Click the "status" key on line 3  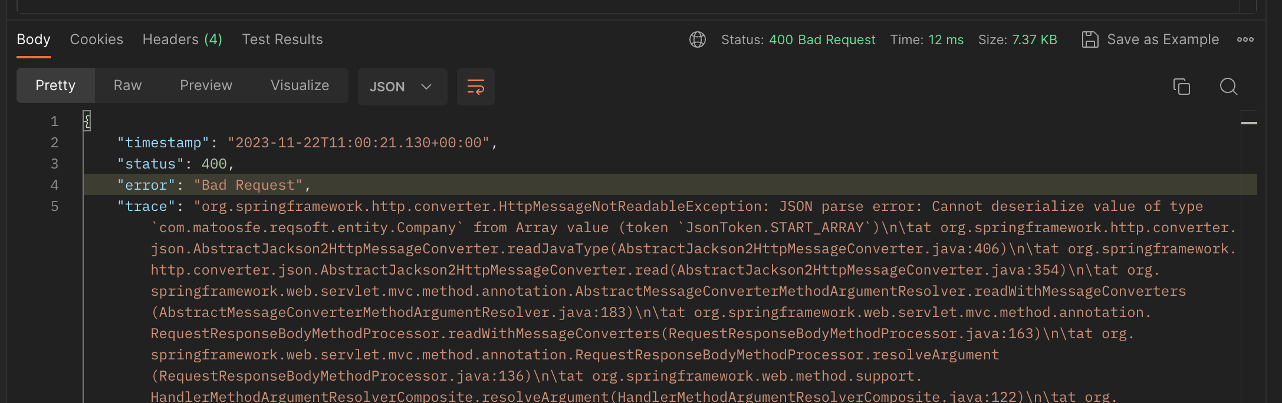(150, 164)
